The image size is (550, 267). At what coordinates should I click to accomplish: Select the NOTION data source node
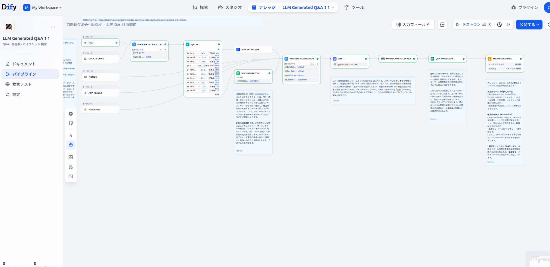pos(100,77)
